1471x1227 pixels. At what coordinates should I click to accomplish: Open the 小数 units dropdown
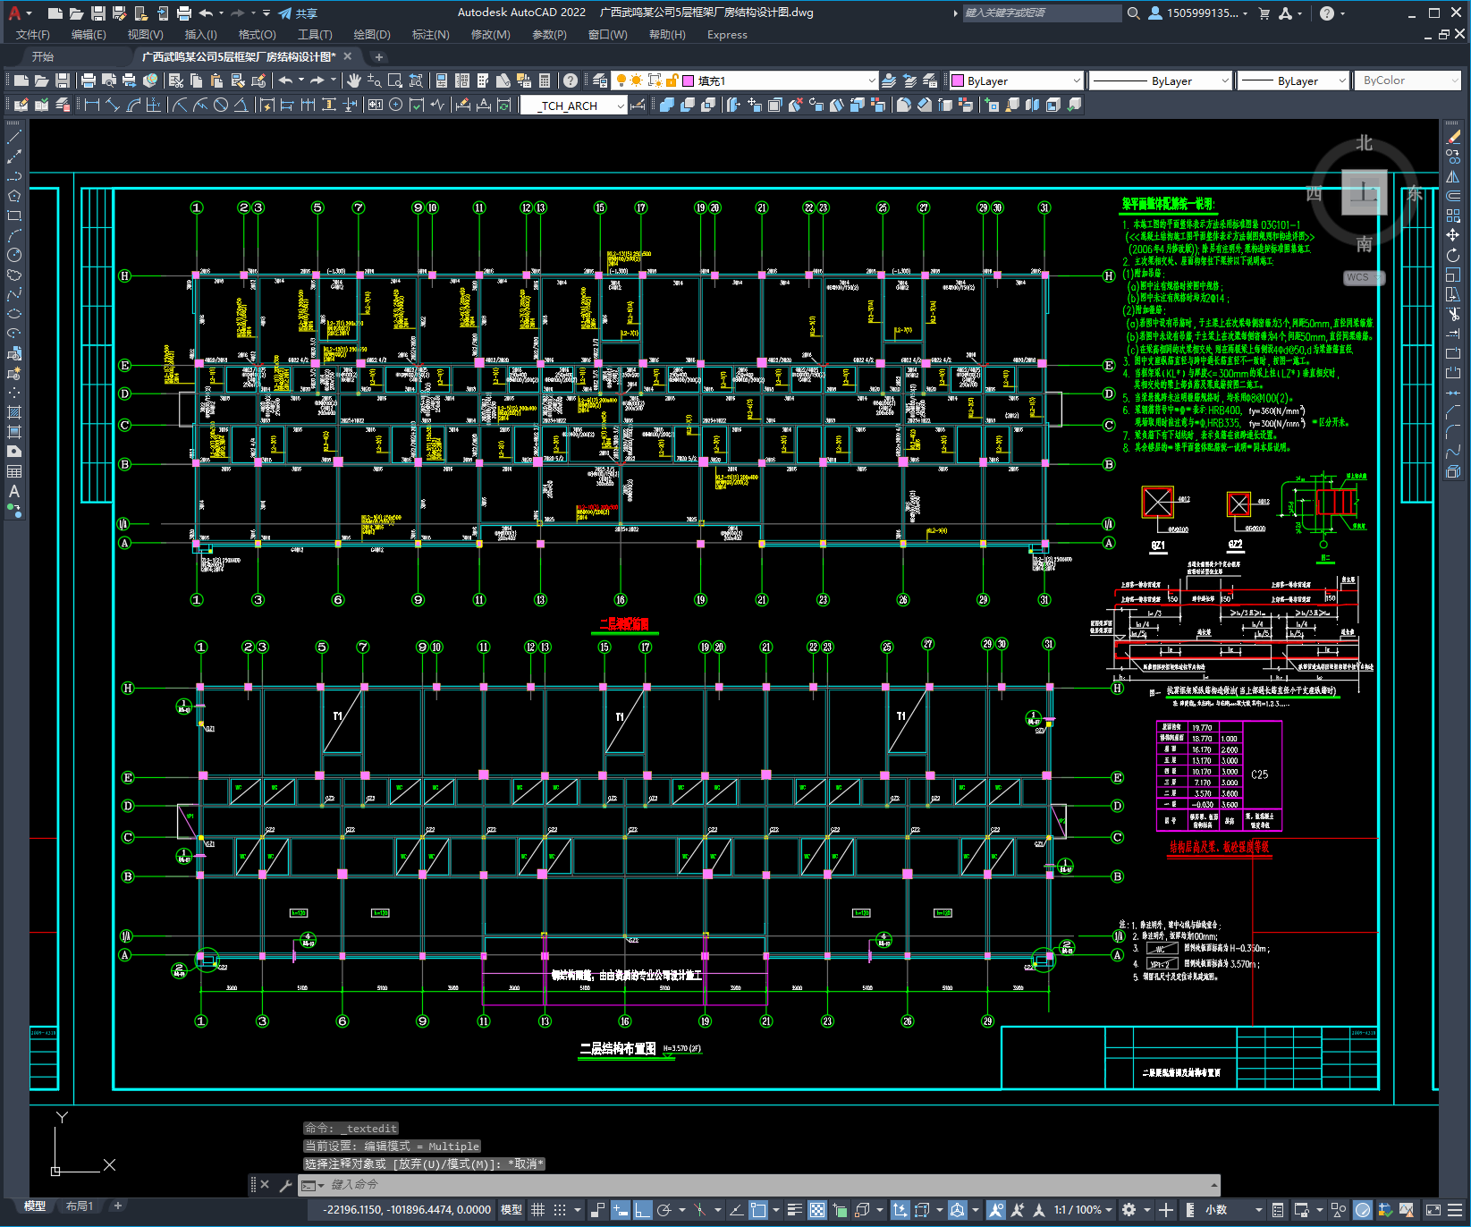click(x=1233, y=1210)
